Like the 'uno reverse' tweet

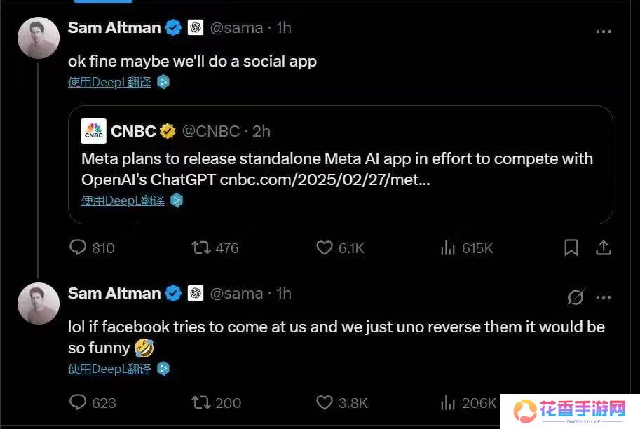pos(324,402)
